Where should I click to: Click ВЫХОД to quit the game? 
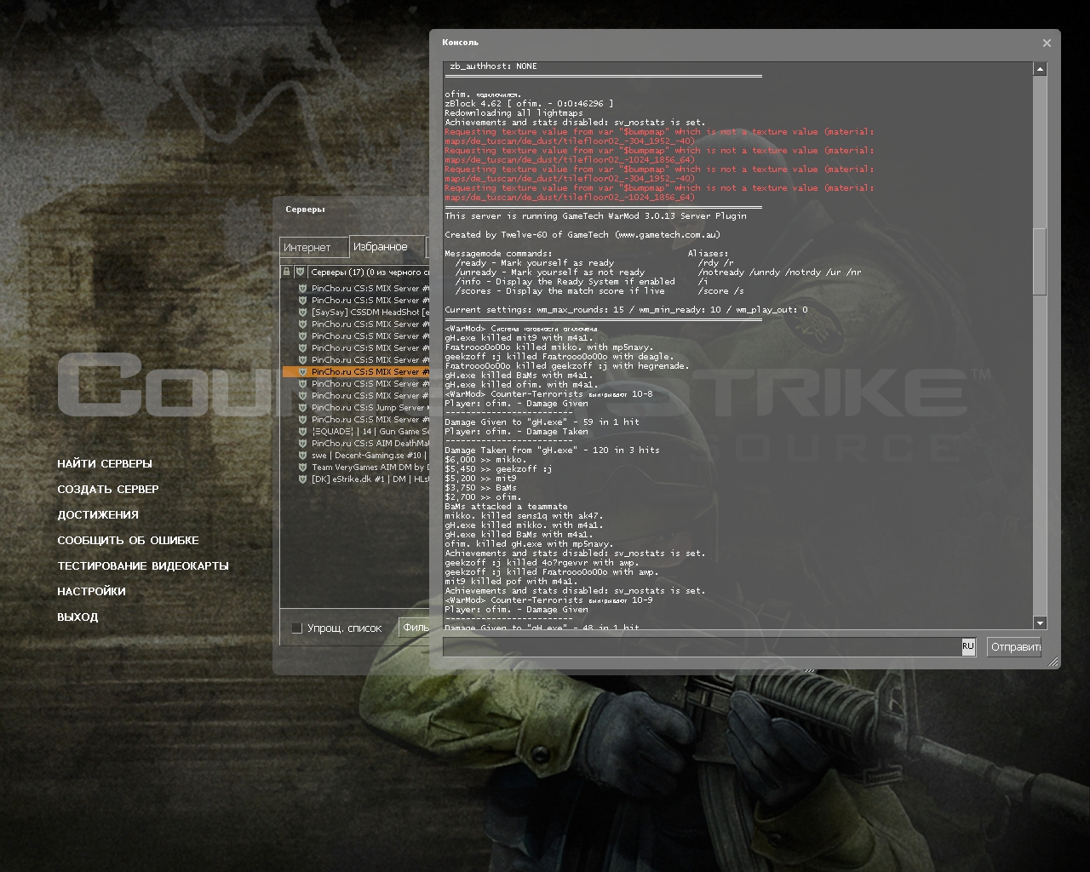click(x=77, y=617)
